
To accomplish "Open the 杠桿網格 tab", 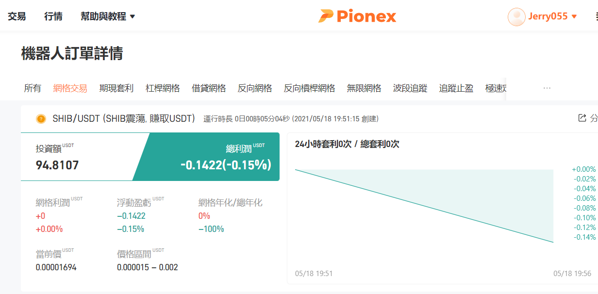I will coord(163,88).
